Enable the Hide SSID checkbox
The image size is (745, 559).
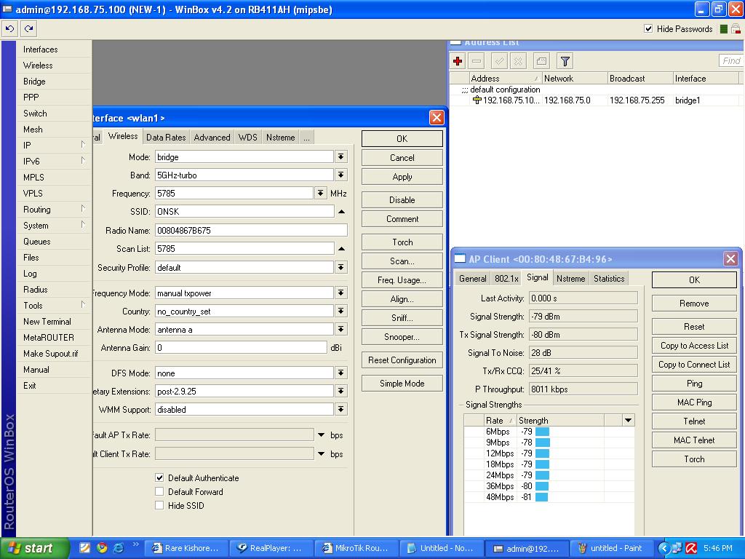click(x=159, y=505)
